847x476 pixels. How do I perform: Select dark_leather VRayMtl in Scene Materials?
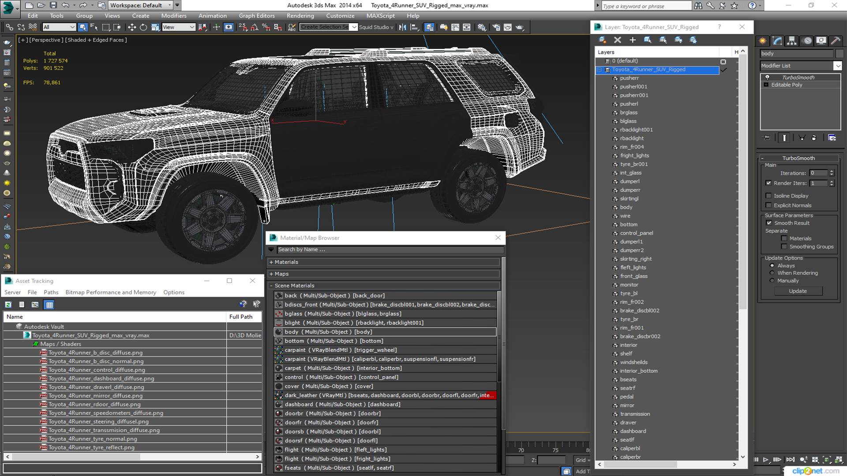point(385,395)
